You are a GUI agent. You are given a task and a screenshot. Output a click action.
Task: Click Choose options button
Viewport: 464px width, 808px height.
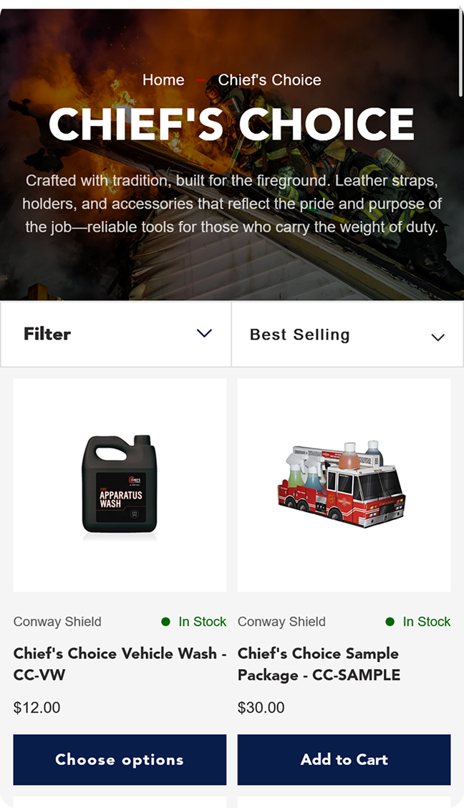tap(120, 759)
